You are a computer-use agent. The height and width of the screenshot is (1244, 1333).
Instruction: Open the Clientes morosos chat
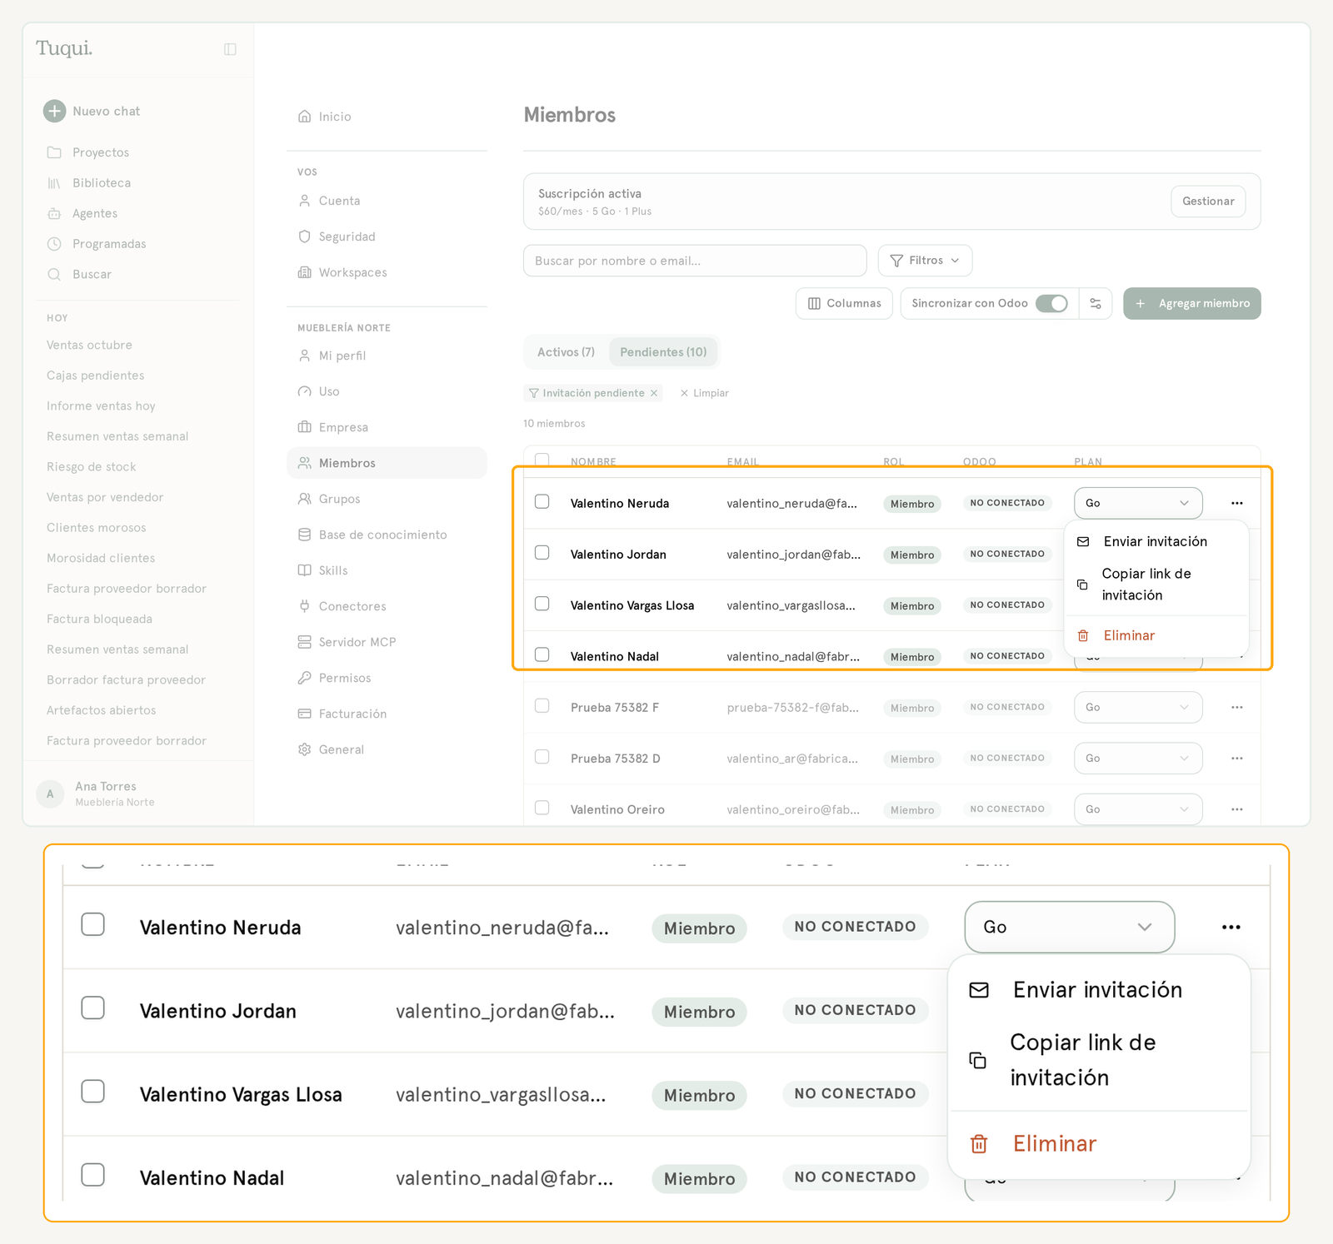[x=96, y=528]
